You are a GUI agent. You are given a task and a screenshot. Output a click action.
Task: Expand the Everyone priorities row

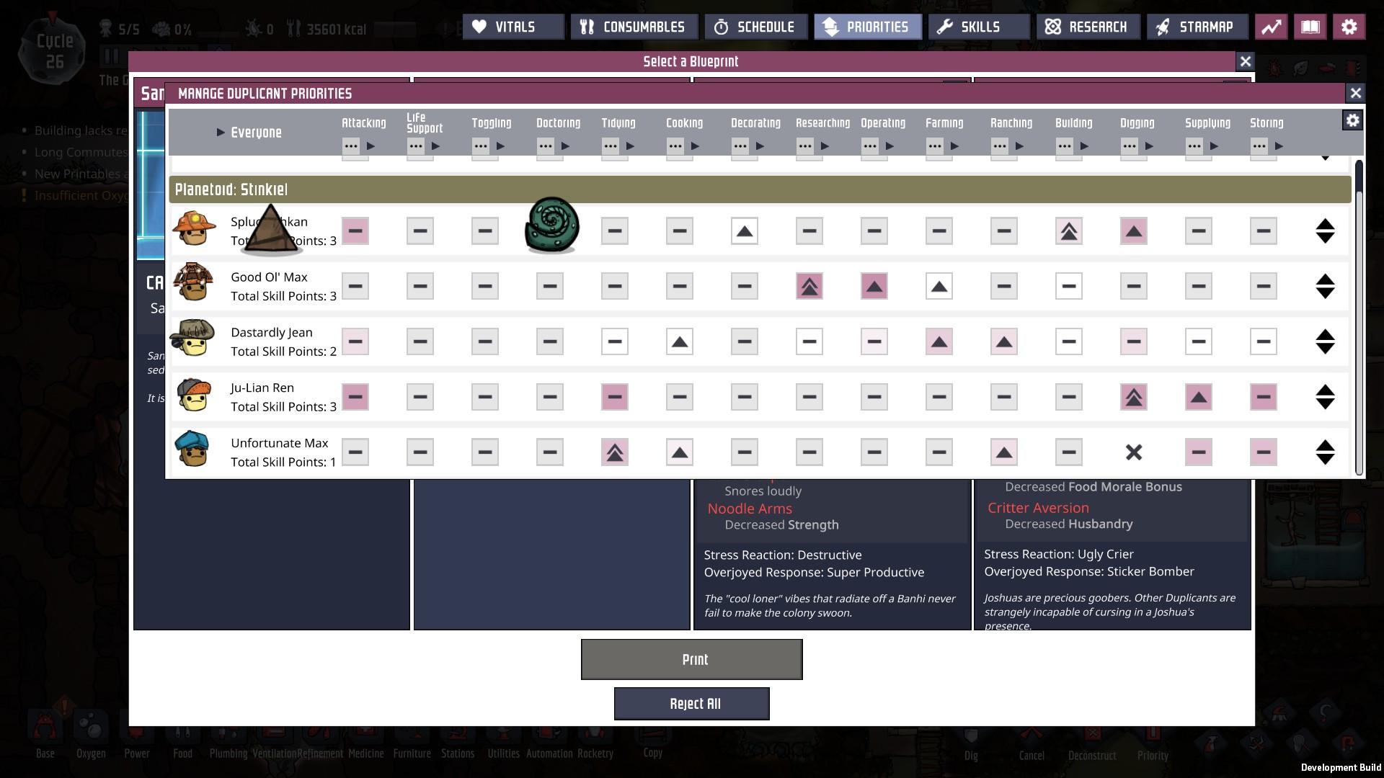pyautogui.click(x=218, y=133)
